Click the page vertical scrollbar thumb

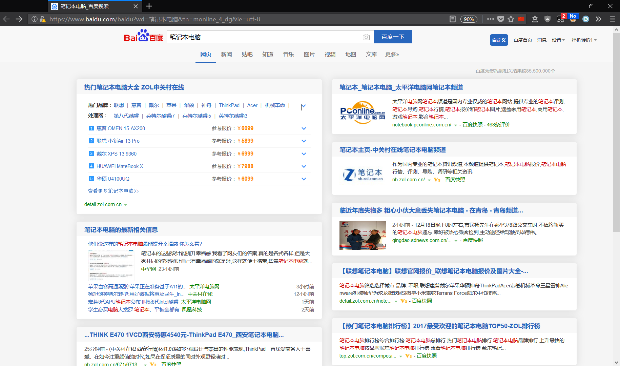point(616,132)
